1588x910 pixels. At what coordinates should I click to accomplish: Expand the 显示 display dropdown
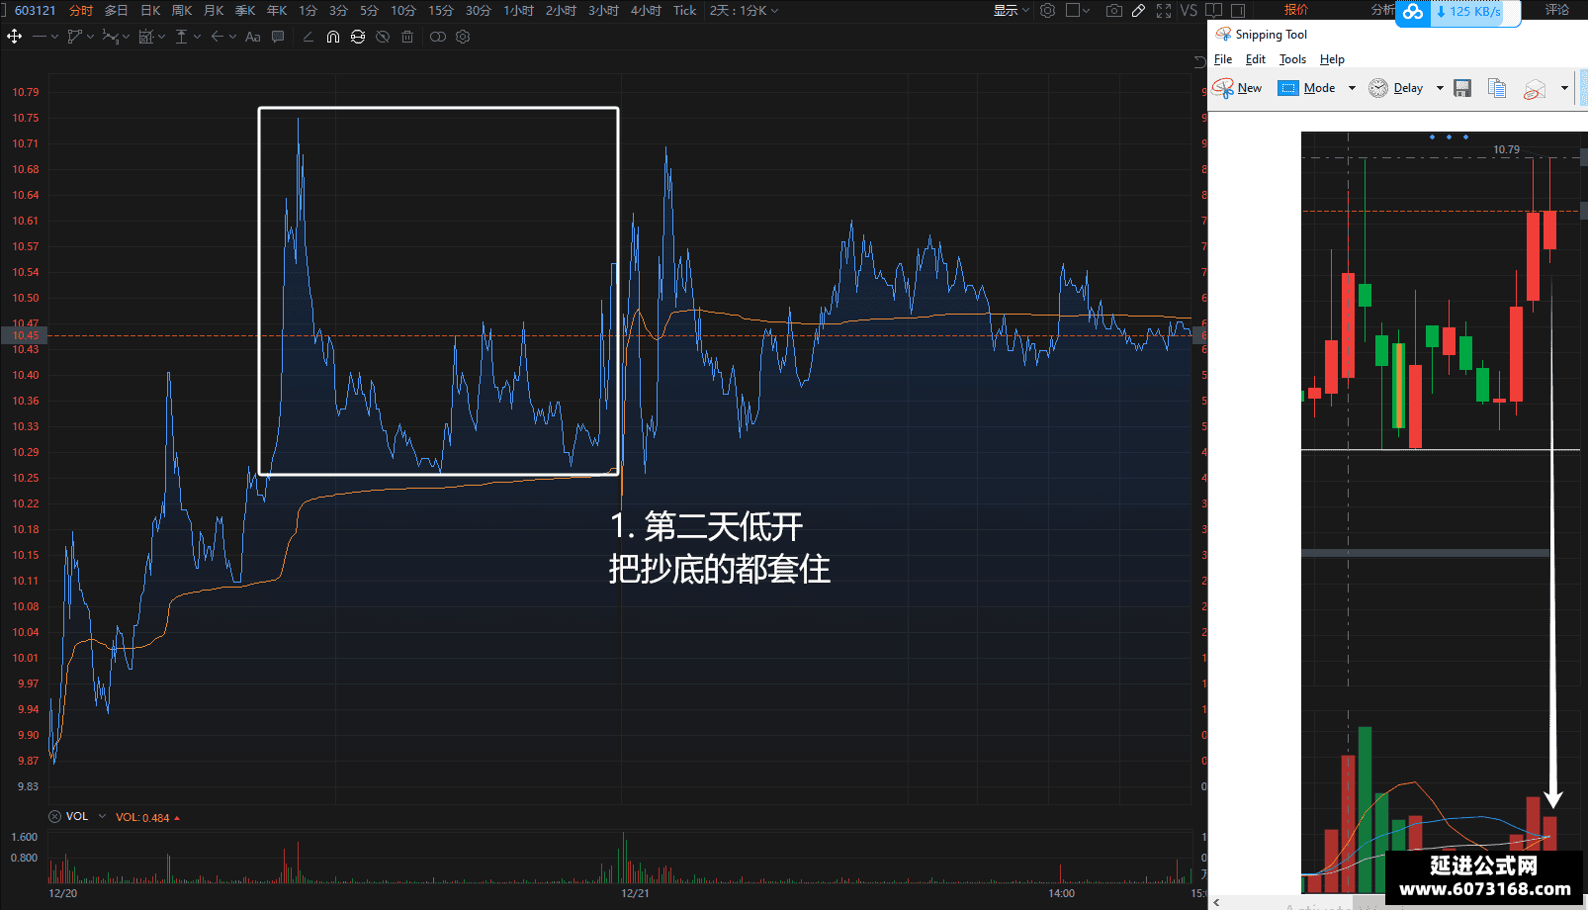(1011, 11)
